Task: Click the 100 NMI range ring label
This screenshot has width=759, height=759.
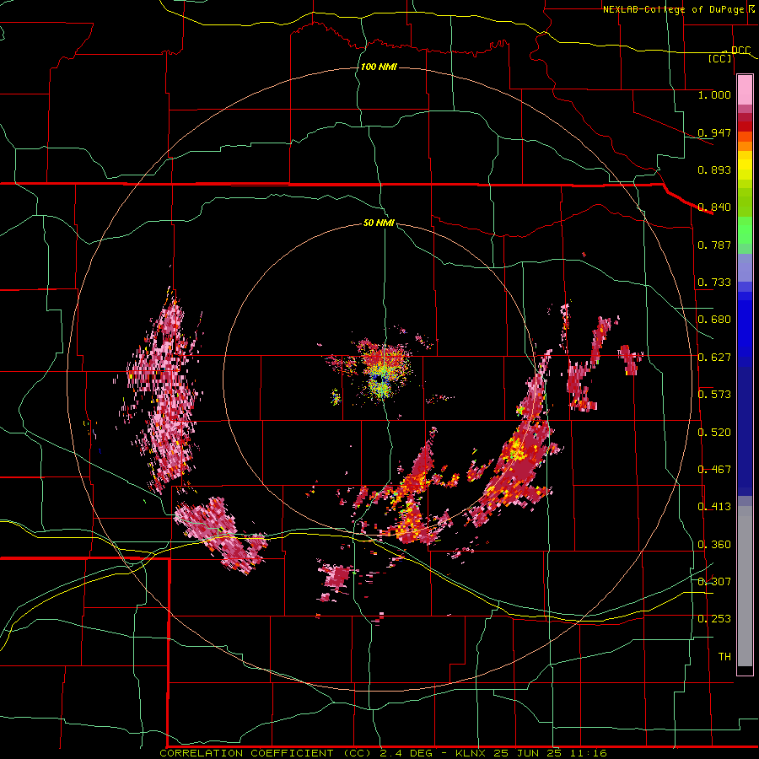Action: point(379,67)
